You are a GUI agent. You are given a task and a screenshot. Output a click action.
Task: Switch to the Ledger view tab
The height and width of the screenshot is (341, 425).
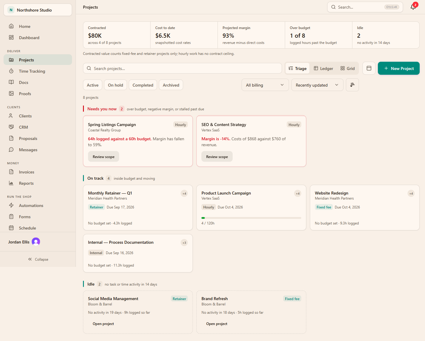coord(323,68)
